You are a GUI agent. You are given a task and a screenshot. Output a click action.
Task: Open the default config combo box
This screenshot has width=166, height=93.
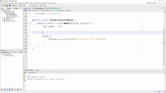(24, 5)
